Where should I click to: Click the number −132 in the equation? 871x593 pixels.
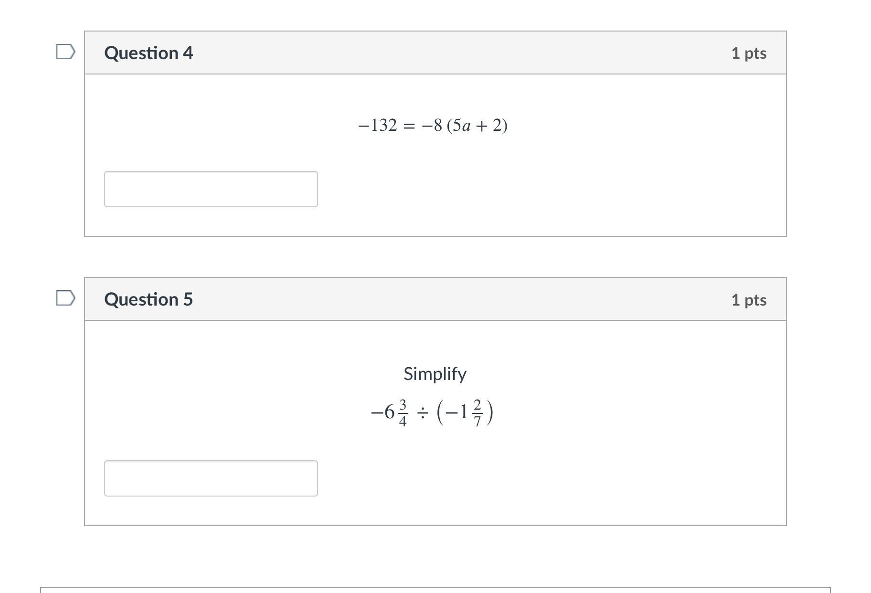377,126
